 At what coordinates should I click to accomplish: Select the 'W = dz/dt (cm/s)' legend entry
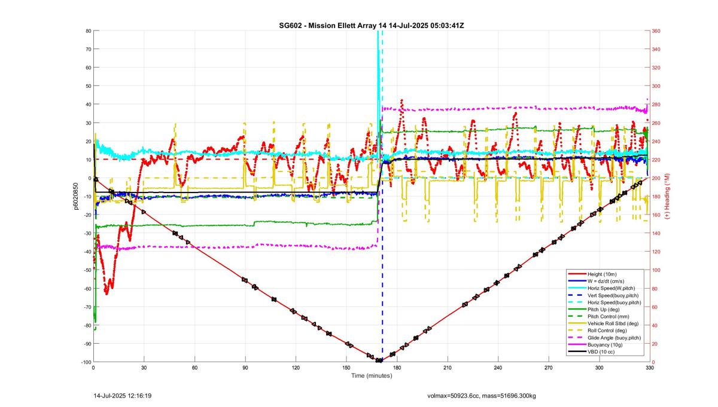pos(606,280)
